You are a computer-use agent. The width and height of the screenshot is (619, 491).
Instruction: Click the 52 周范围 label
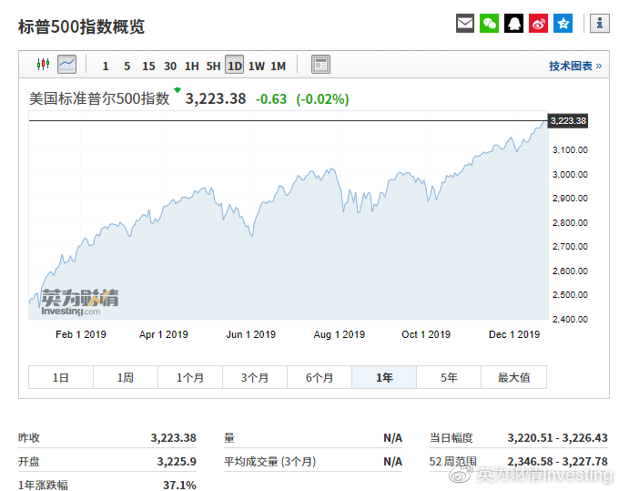(452, 461)
